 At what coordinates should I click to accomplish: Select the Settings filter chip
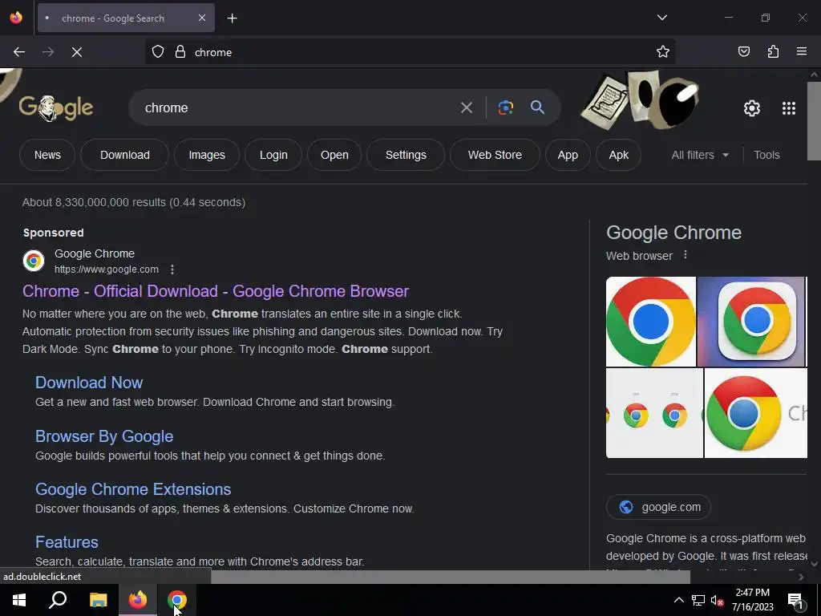click(406, 155)
